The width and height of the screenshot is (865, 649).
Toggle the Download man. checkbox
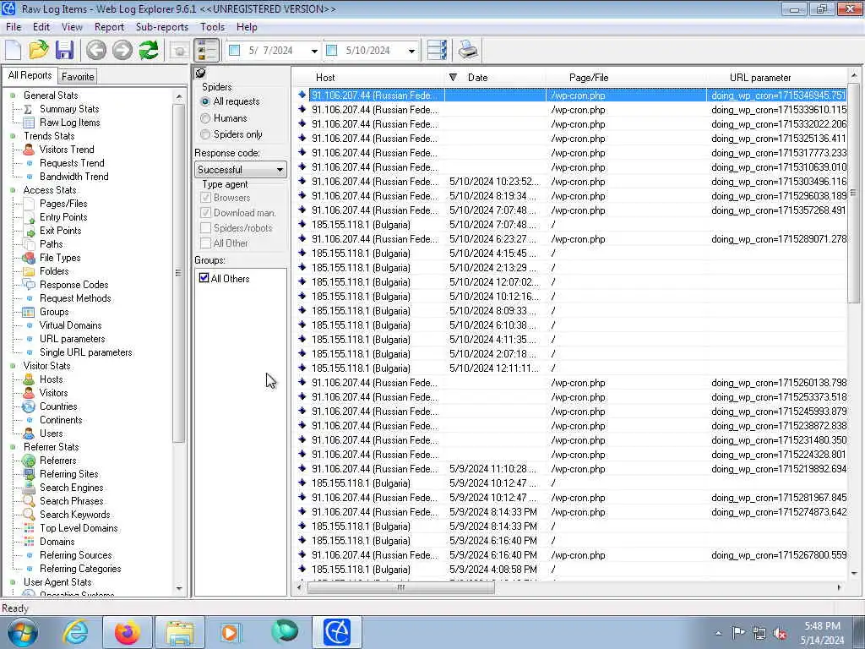click(x=206, y=212)
